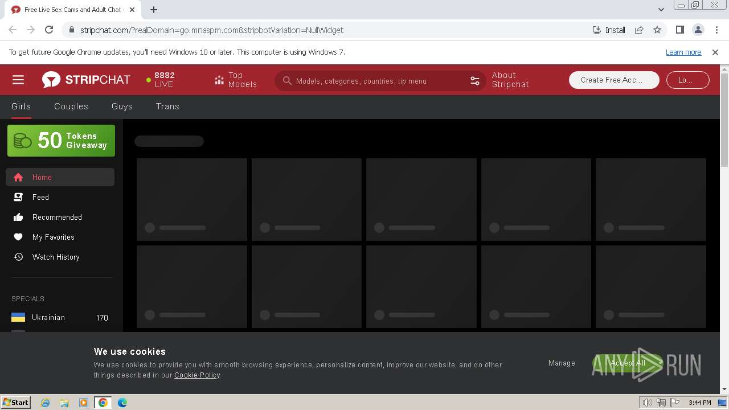This screenshot has height=410, width=729.
Task: Open My Favorites in sidebar
Action: 60,237
